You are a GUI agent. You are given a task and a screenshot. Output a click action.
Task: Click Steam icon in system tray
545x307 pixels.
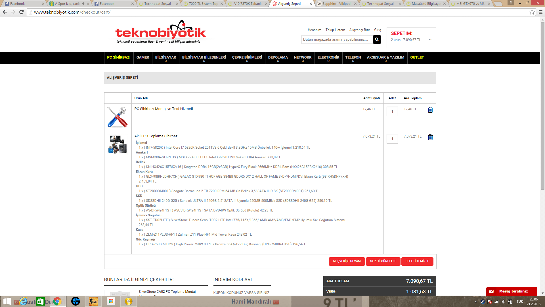click(x=483, y=302)
